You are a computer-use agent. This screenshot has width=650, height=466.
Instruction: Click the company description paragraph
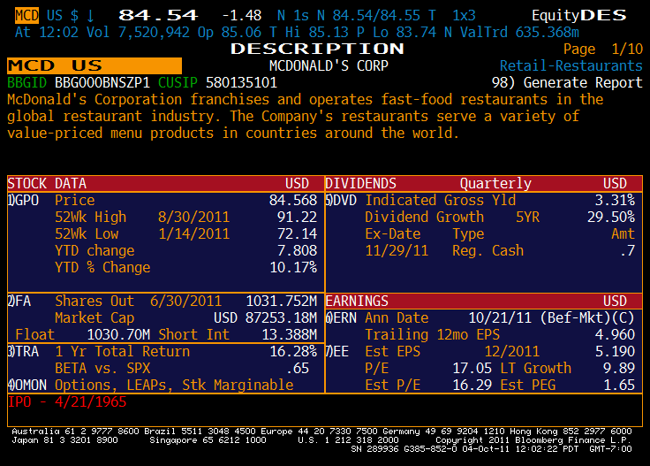305,116
